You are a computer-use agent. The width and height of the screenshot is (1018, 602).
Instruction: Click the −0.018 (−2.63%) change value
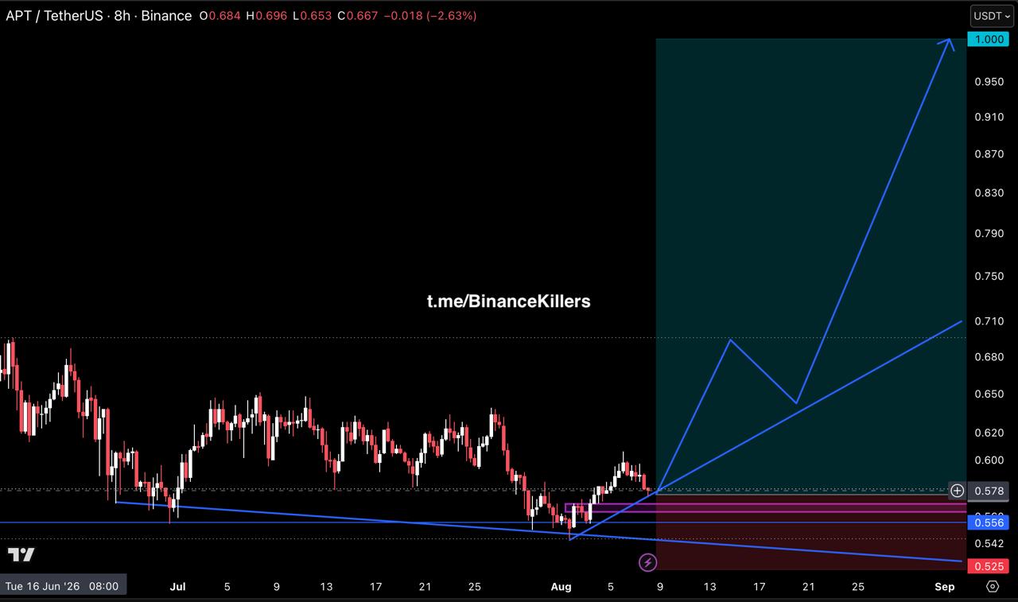tap(430, 16)
